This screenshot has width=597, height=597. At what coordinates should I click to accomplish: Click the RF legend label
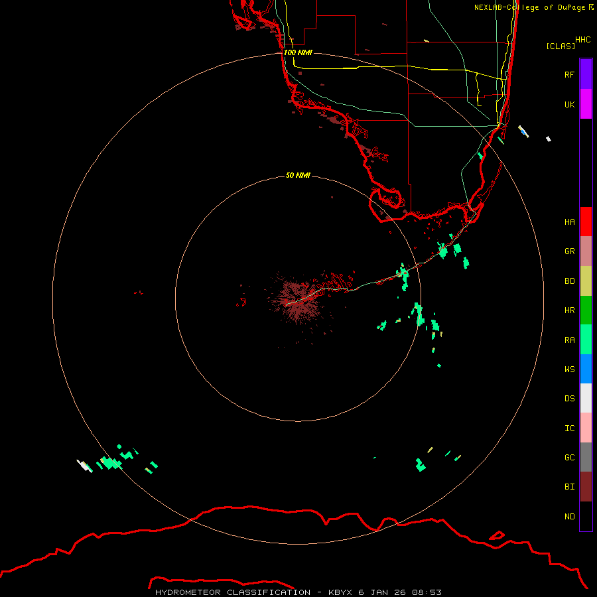(x=569, y=74)
